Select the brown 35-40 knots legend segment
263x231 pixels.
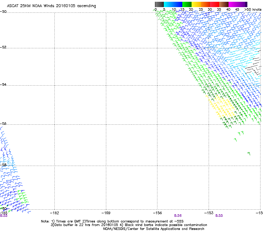(224, 4)
